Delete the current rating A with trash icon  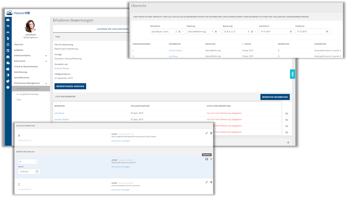pyautogui.click(x=211, y=133)
